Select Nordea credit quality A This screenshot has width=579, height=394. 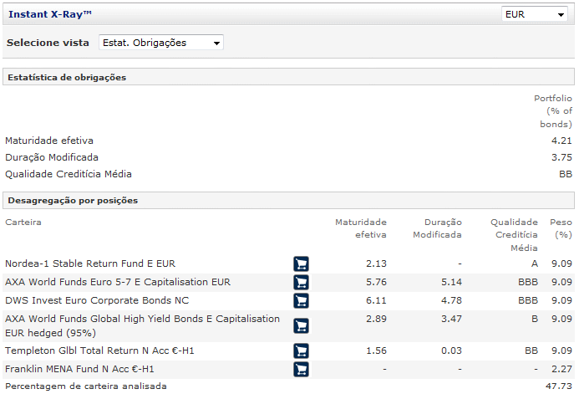535,264
